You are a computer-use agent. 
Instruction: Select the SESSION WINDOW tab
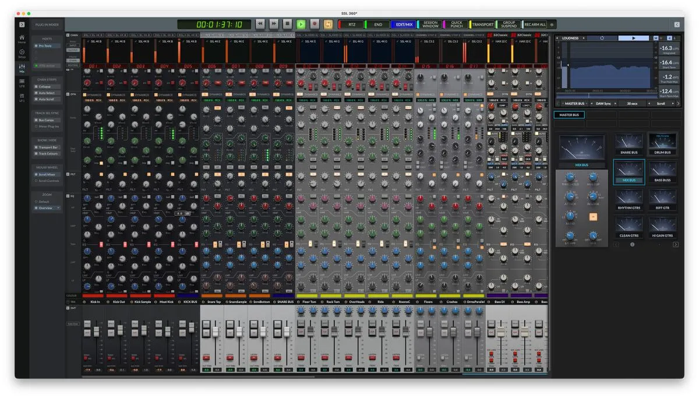(430, 24)
